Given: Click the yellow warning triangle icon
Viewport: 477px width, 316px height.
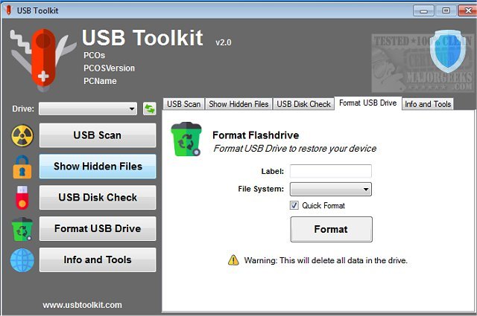Looking at the screenshot, I should (233, 260).
